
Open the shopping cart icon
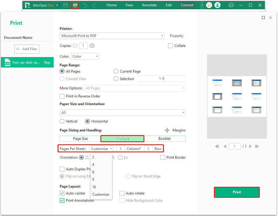[209, 5]
